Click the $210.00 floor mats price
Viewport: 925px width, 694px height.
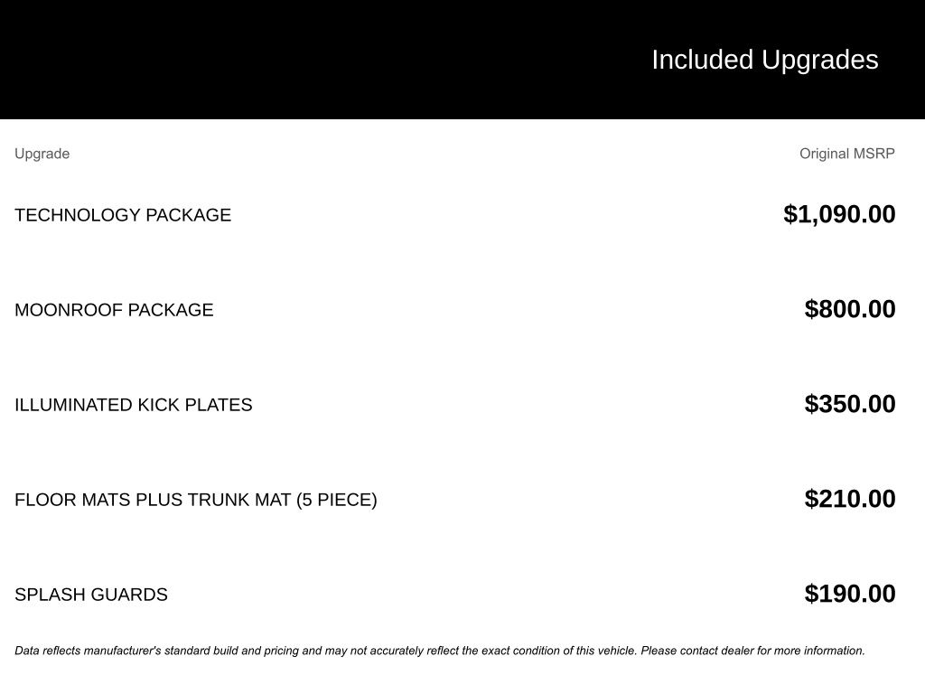click(x=850, y=499)
